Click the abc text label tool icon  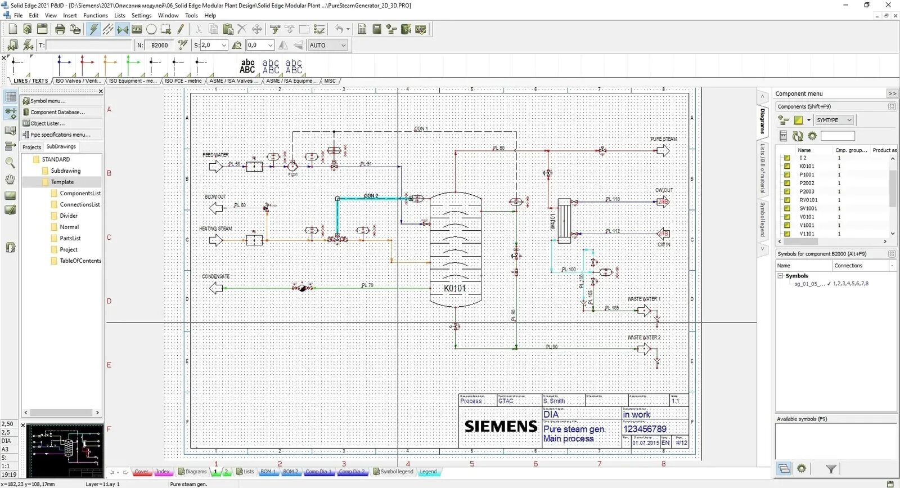[x=137, y=29]
